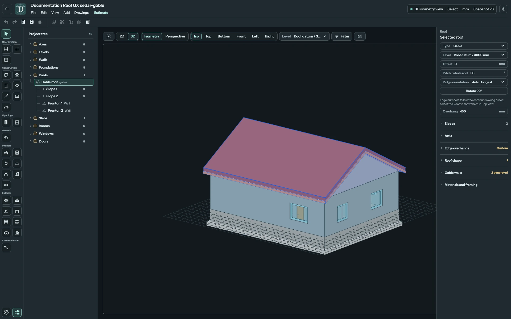Enable Perspective projection

[x=175, y=36]
